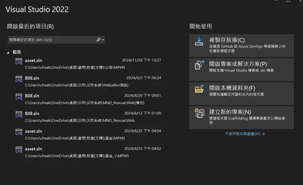Click solution icon for asset.sln at 04:04
The width and height of the screenshot is (303, 185).
coord(19,132)
